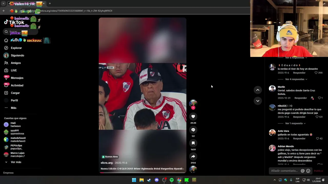The image size is (328, 184).
Task: Reply to Merlín's comment via Responder
Action: click(300, 98)
